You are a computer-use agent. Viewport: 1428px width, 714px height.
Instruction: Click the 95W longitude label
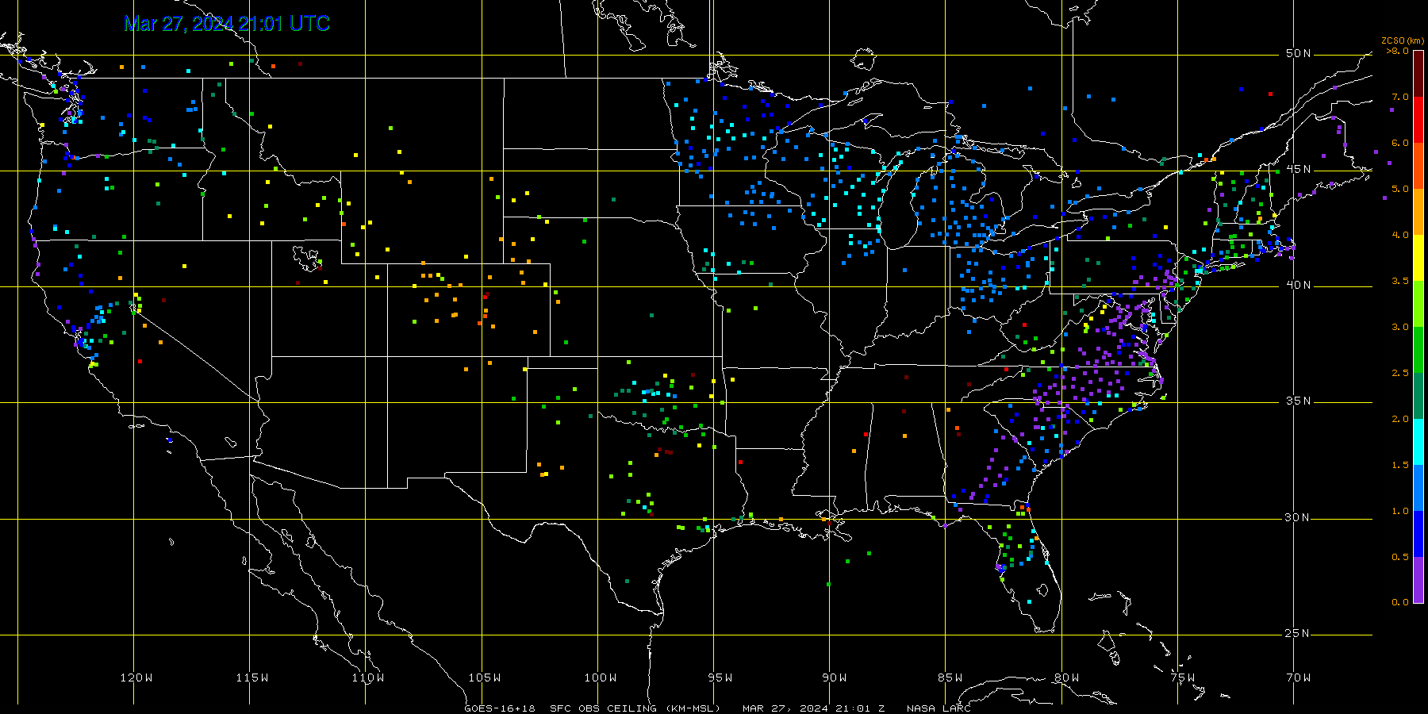(x=720, y=678)
